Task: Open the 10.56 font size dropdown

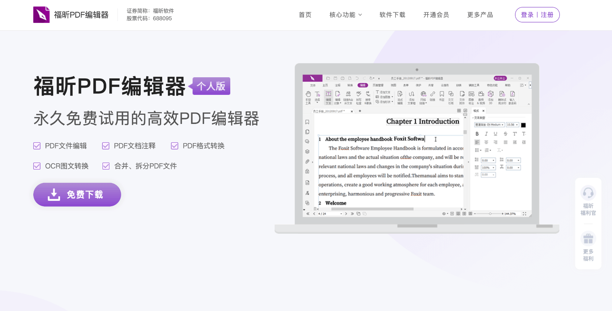Action: click(x=513, y=125)
